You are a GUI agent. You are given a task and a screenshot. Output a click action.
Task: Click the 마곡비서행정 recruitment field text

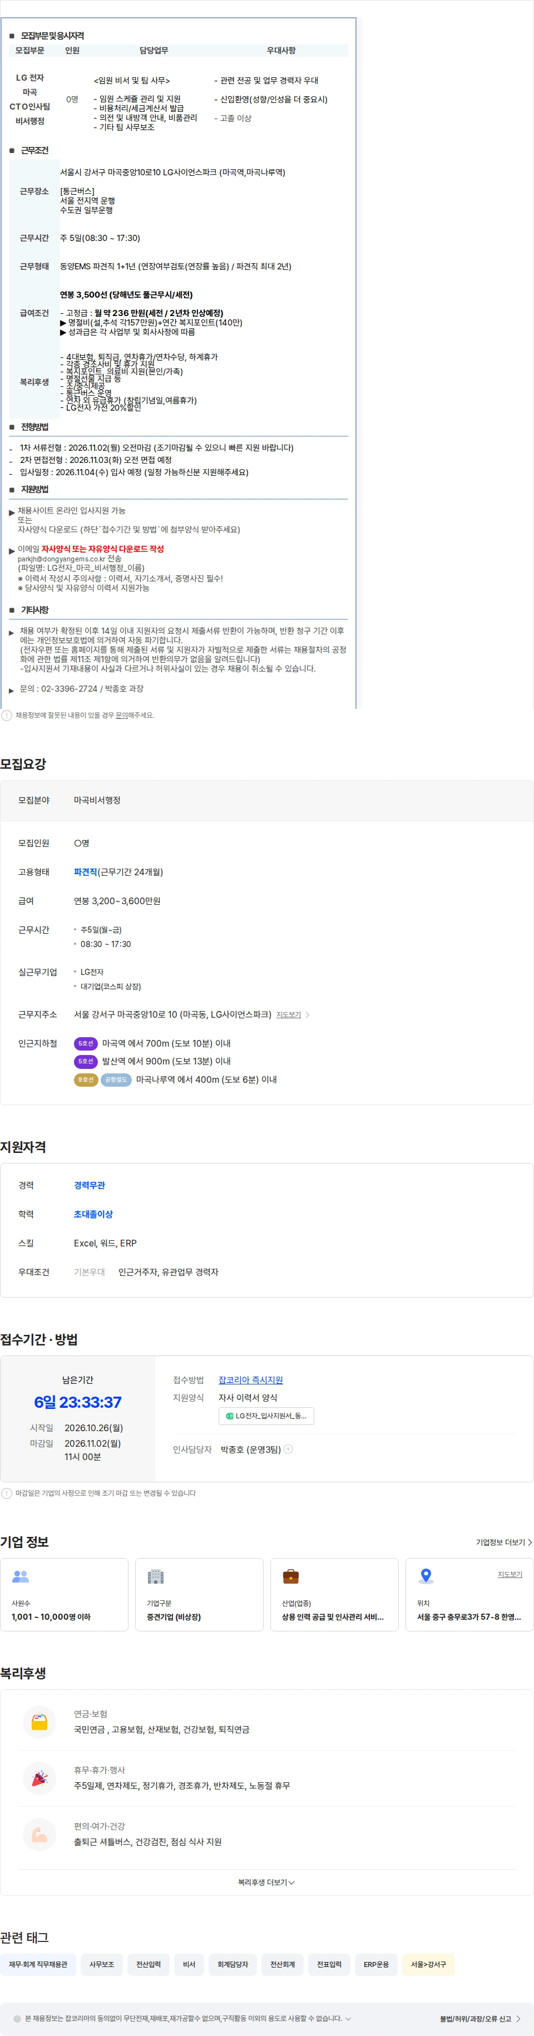(97, 801)
